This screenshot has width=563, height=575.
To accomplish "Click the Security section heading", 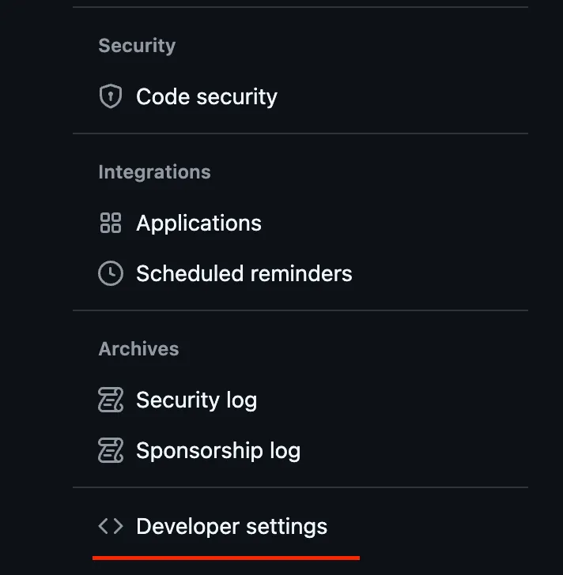I will tap(137, 46).
